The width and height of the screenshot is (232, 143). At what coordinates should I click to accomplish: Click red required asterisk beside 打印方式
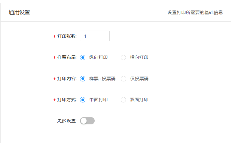coord(54,100)
